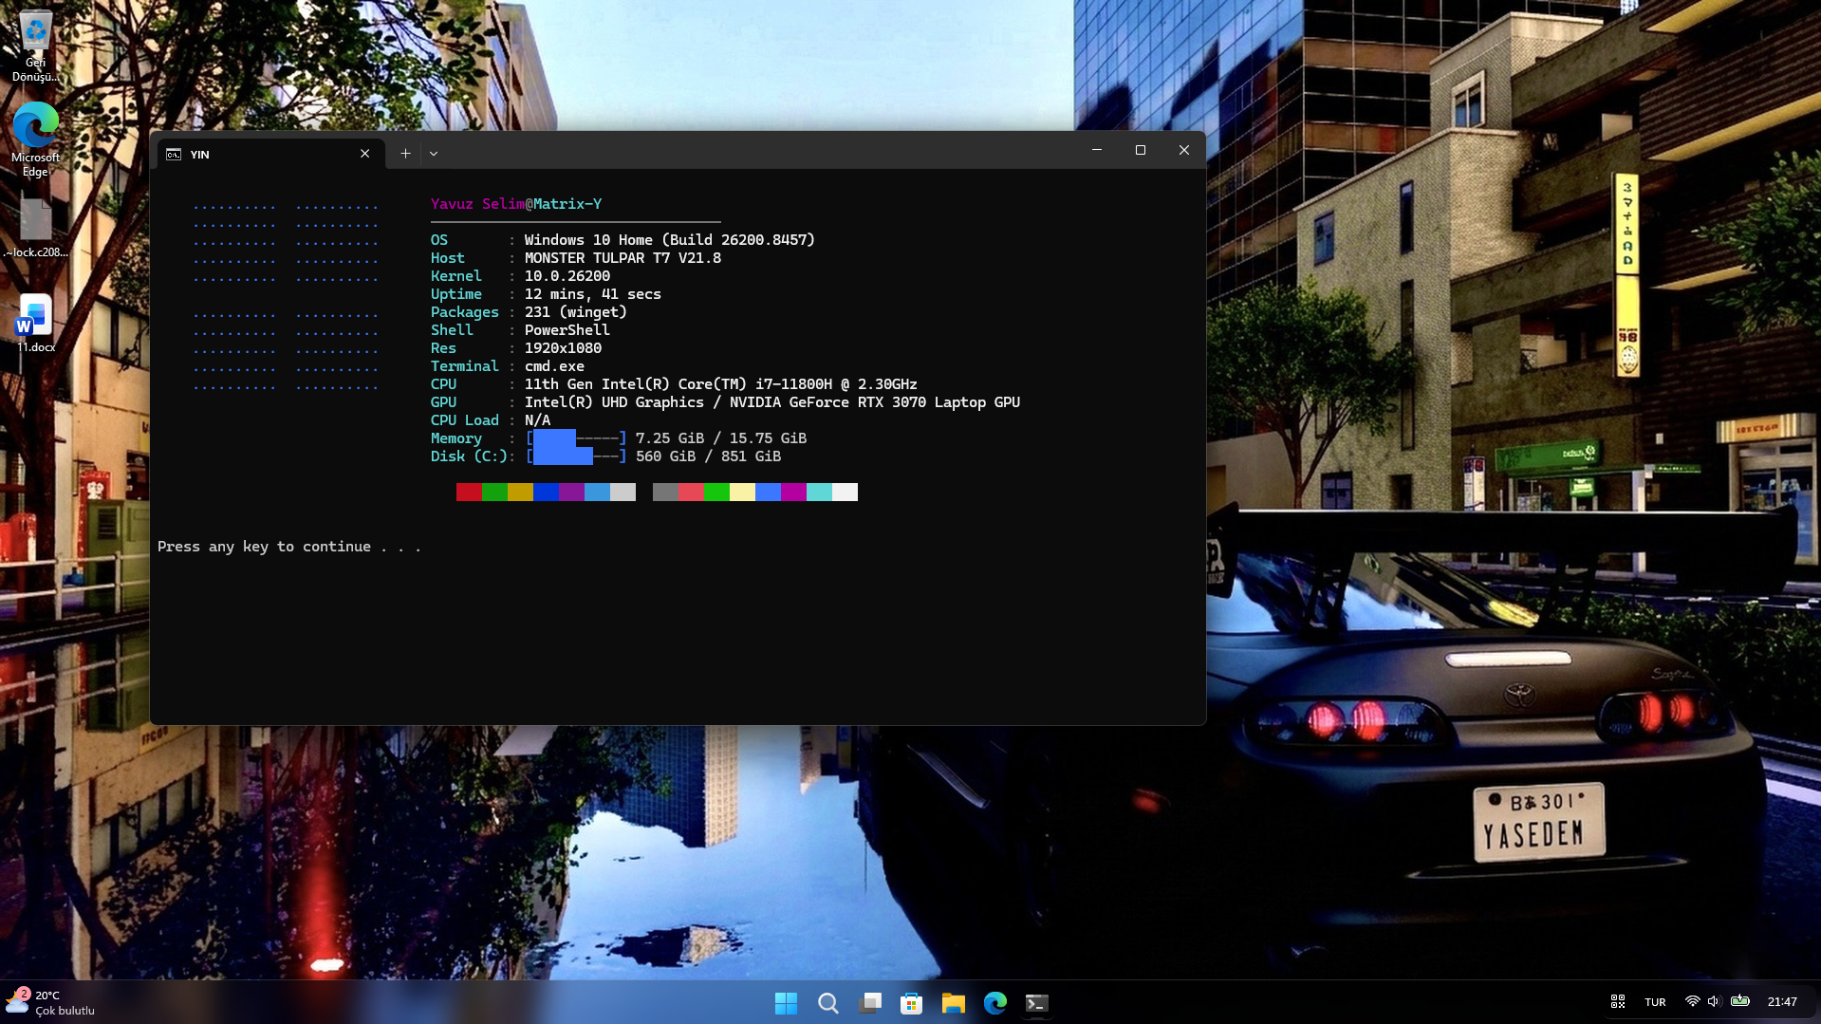The height and width of the screenshot is (1024, 1821).
Task: Open Task View in the taskbar
Action: (x=869, y=1003)
